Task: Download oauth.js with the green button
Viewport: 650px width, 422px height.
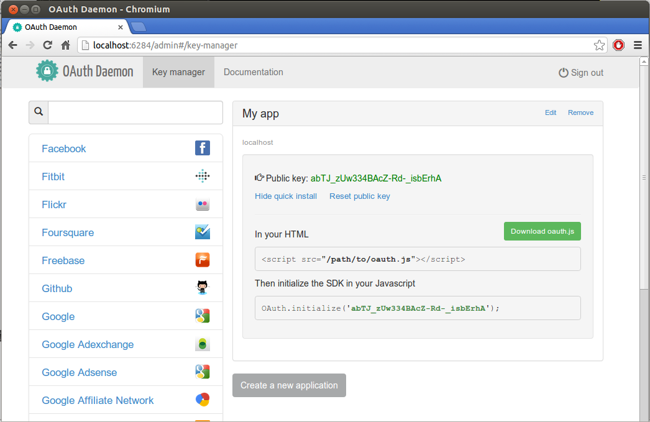Action: [542, 231]
